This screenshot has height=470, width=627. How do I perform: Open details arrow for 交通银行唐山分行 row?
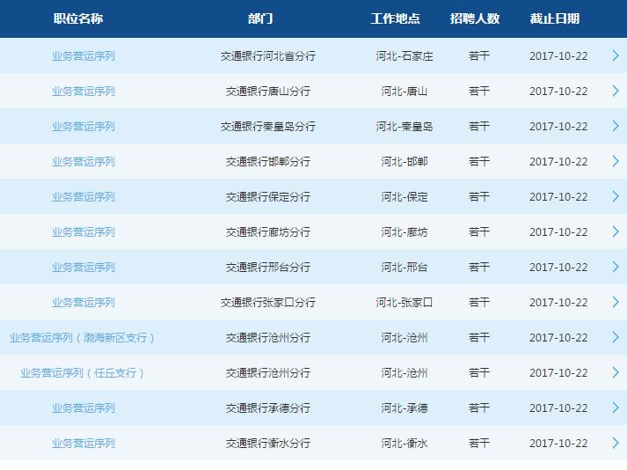(x=616, y=91)
